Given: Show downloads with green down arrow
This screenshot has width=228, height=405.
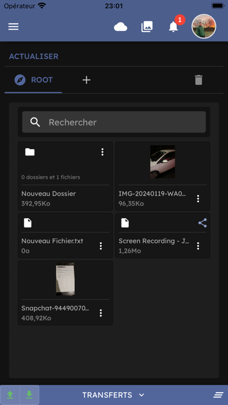Looking at the screenshot, I should pos(29,395).
